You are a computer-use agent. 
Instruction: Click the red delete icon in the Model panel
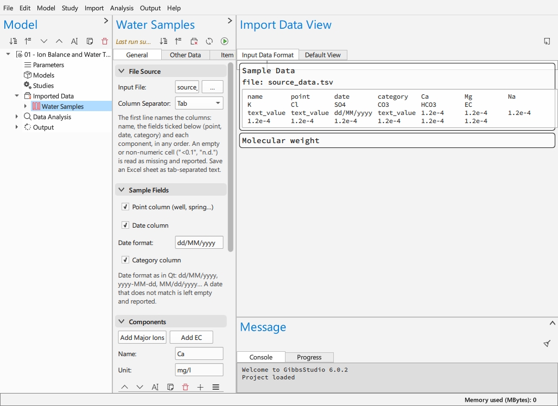click(x=105, y=41)
